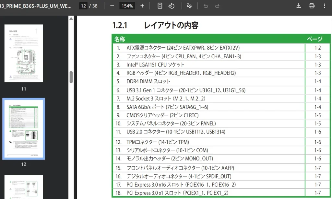
Task: Open page 11 thumbnail
Action: (x=24, y=53)
